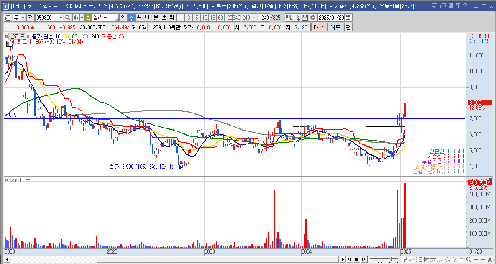
Task: Click the magnifier zoom icon in bottom toolbar
Action: (x=469, y=259)
